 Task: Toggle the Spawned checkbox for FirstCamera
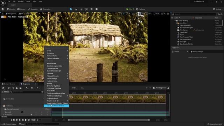[x=22, y=112]
